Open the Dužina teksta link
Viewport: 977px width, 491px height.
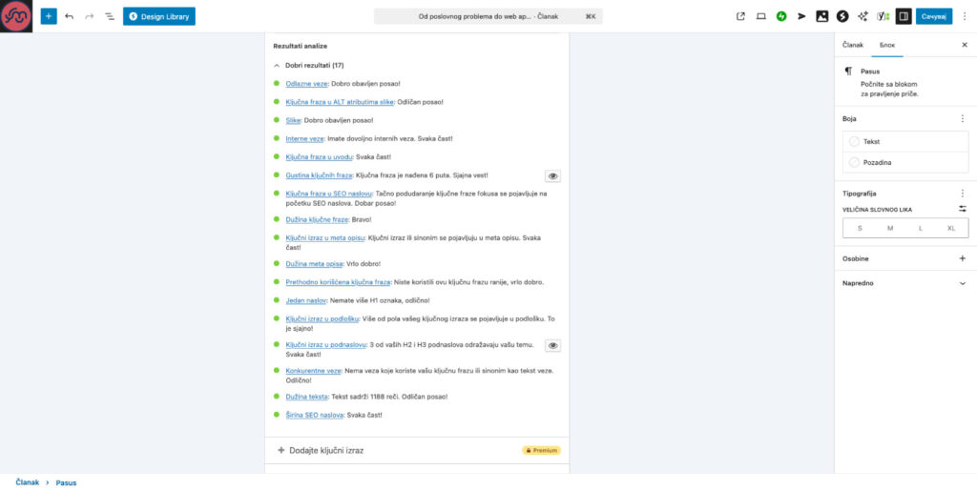click(x=307, y=397)
